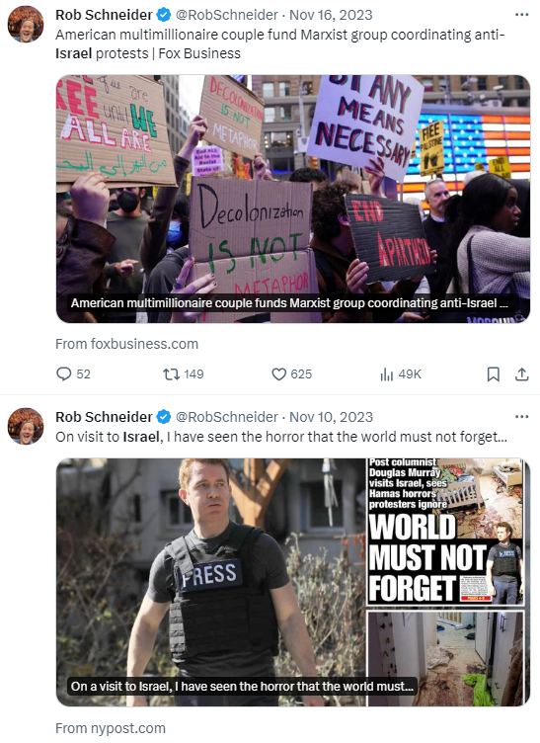View analytics showing 49K views
Screen dimensions: 540x743
[x=401, y=374]
